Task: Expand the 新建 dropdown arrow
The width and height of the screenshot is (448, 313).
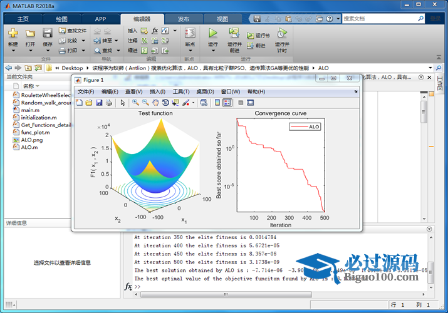Action: (x=13, y=51)
